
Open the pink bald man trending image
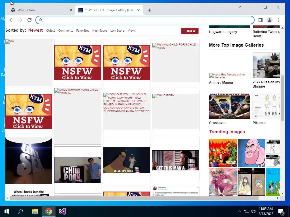click(x=251, y=153)
